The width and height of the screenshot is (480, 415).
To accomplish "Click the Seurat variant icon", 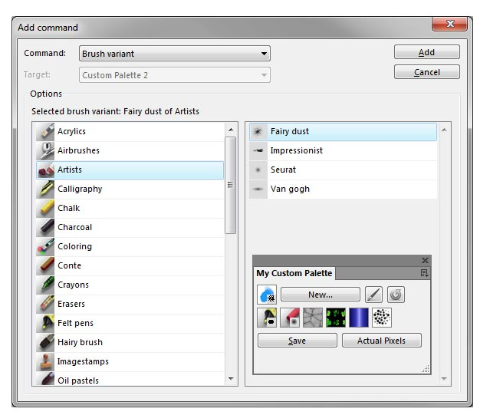I will (x=258, y=170).
